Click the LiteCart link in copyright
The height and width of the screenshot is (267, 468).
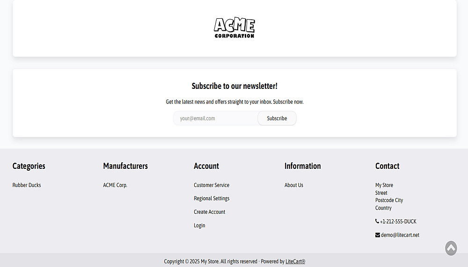(x=295, y=261)
